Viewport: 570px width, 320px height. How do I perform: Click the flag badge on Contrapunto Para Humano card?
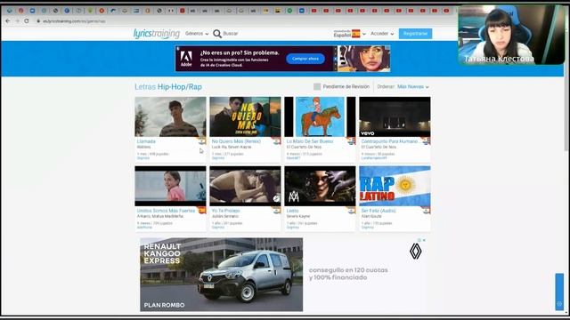(427, 141)
